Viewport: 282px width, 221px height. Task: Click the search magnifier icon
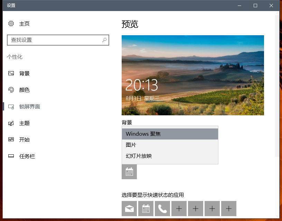point(104,40)
